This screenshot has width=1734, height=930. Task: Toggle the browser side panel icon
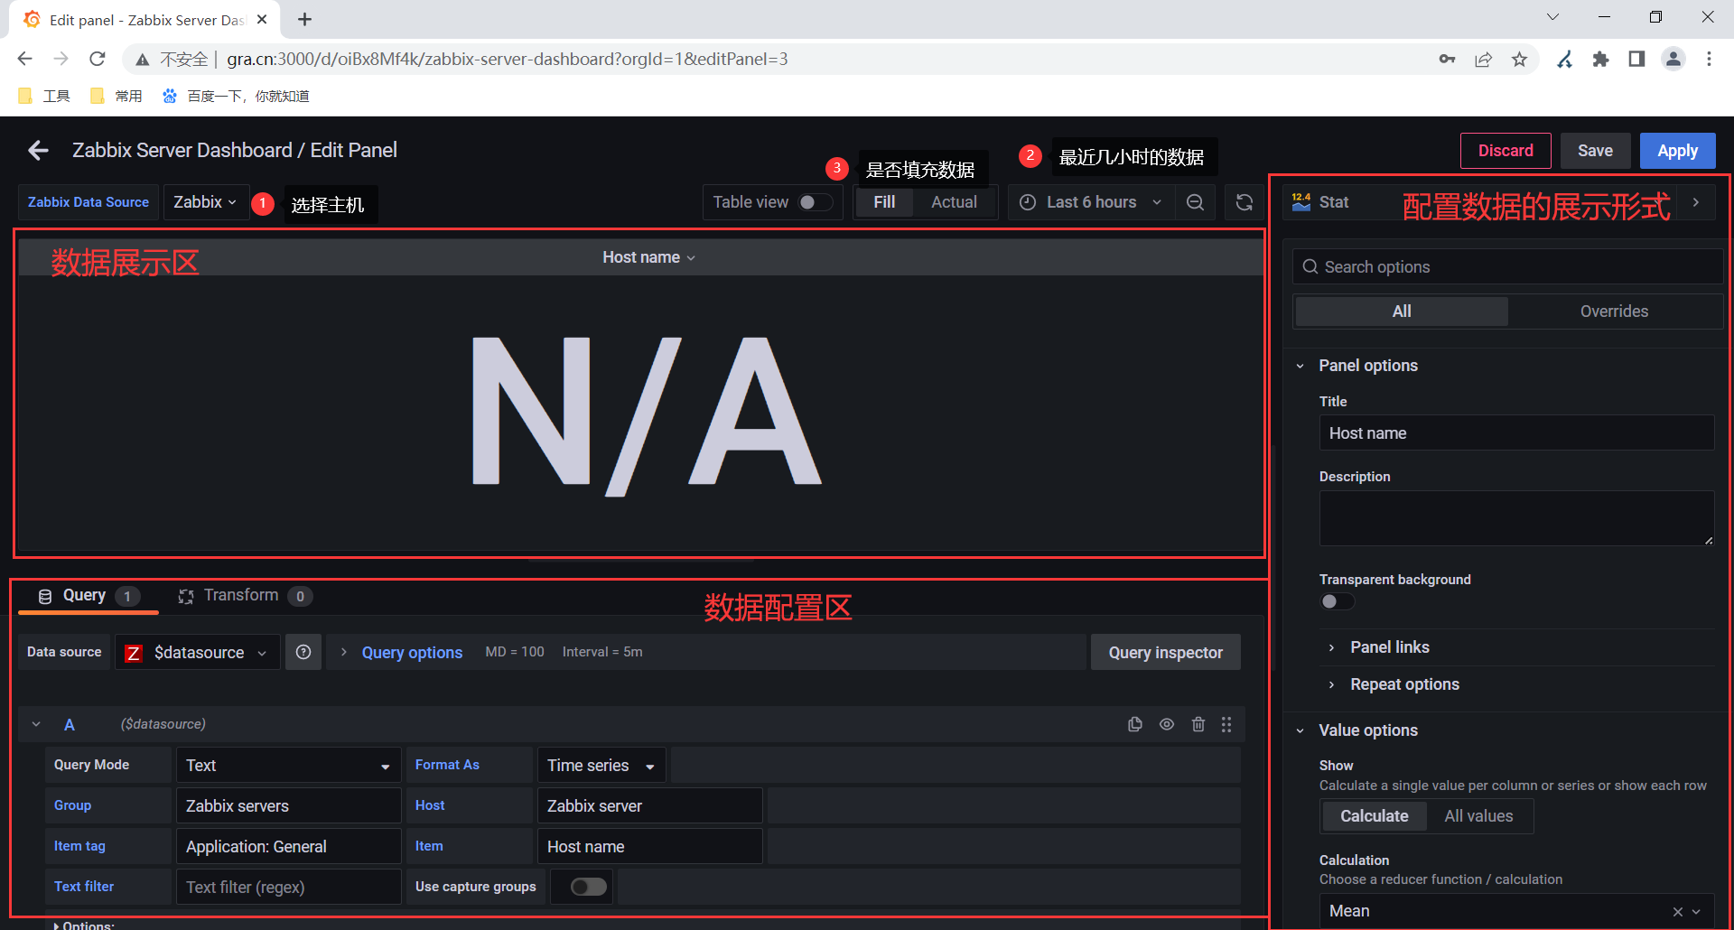(1636, 60)
